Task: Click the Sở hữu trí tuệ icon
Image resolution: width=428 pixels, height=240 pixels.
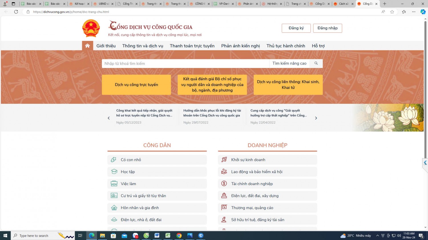Action: pyautogui.click(x=224, y=220)
